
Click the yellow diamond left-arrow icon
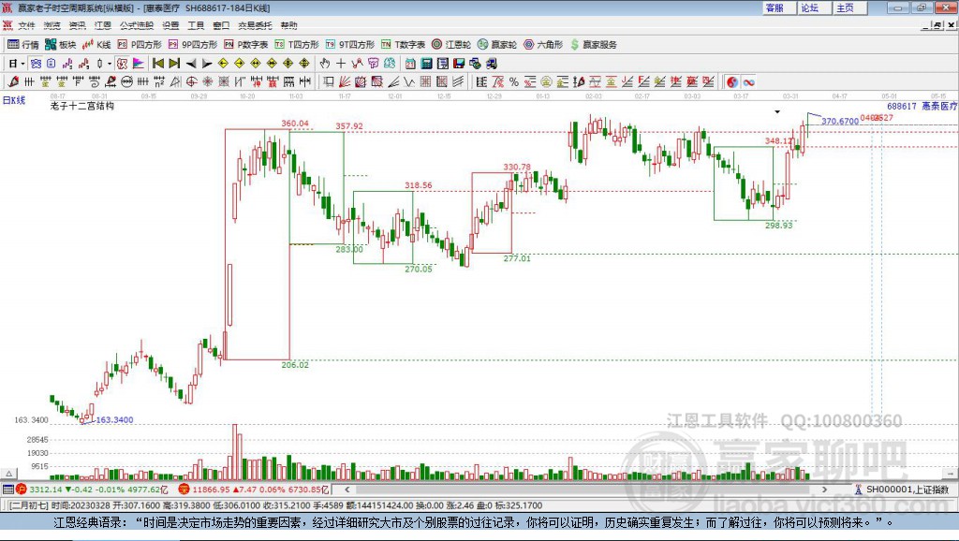(x=223, y=64)
